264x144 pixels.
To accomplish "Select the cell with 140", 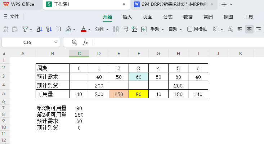I will tap(198, 94).
